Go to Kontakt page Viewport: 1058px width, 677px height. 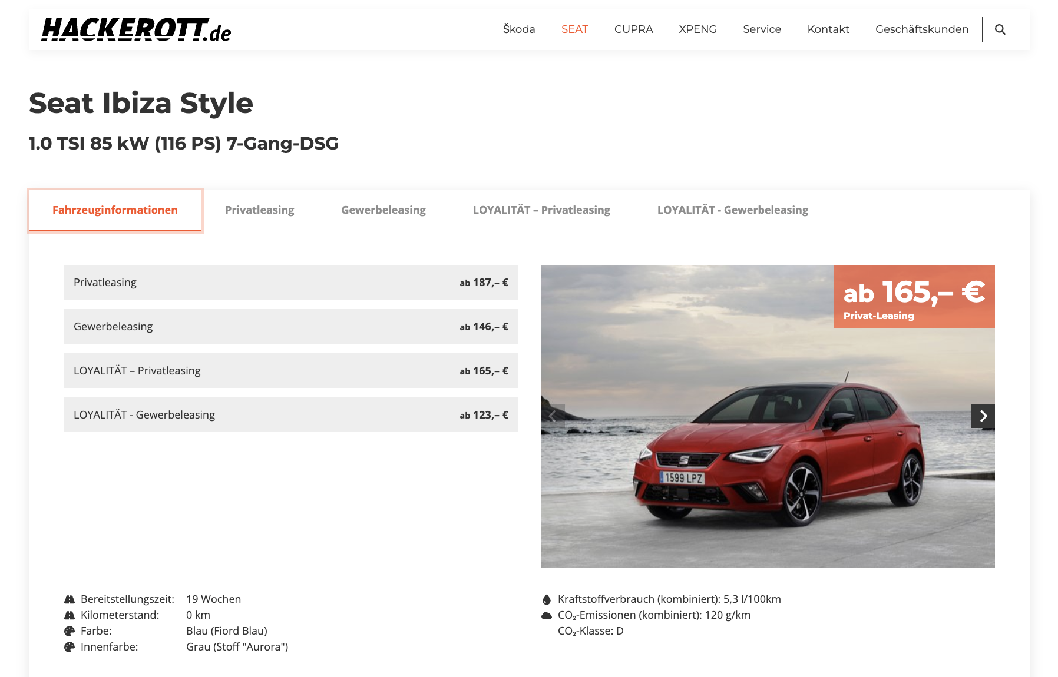[x=828, y=29]
